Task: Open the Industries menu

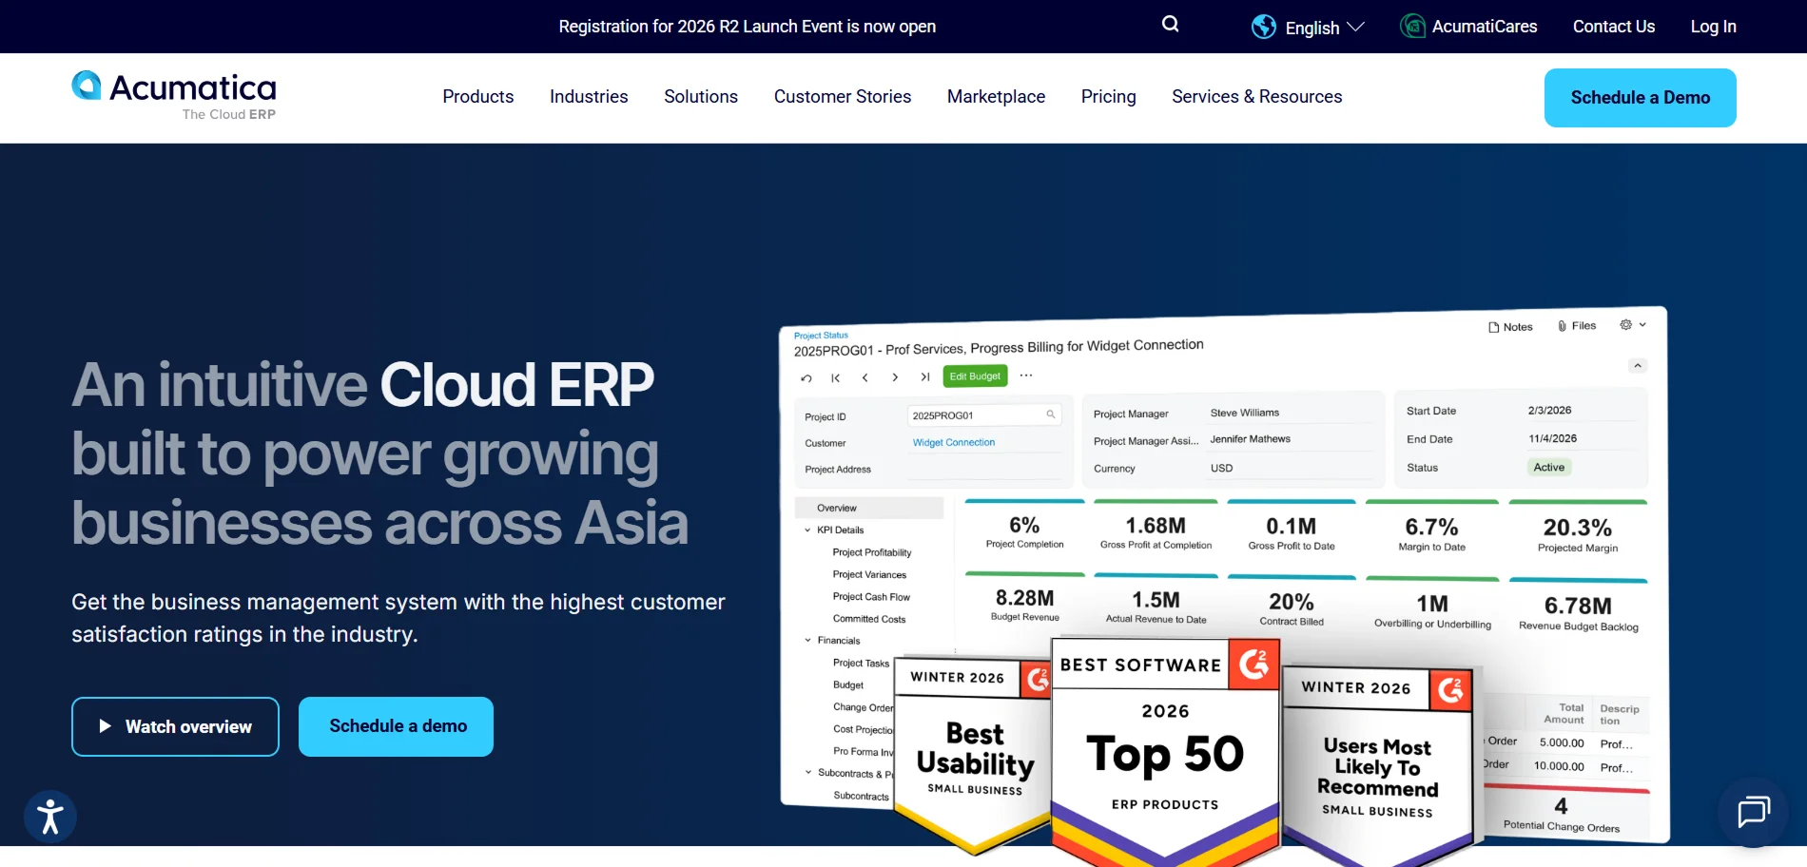Action: 589,97
